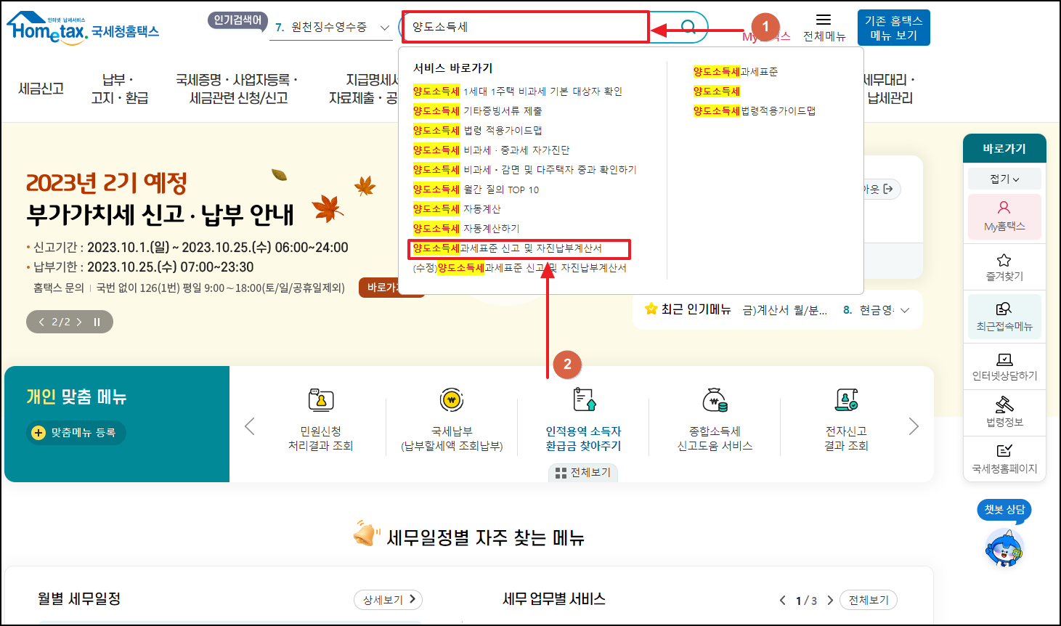Click 기존 홈택스 메뉴 보기 button
1061x626 pixels.
point(893,28)
